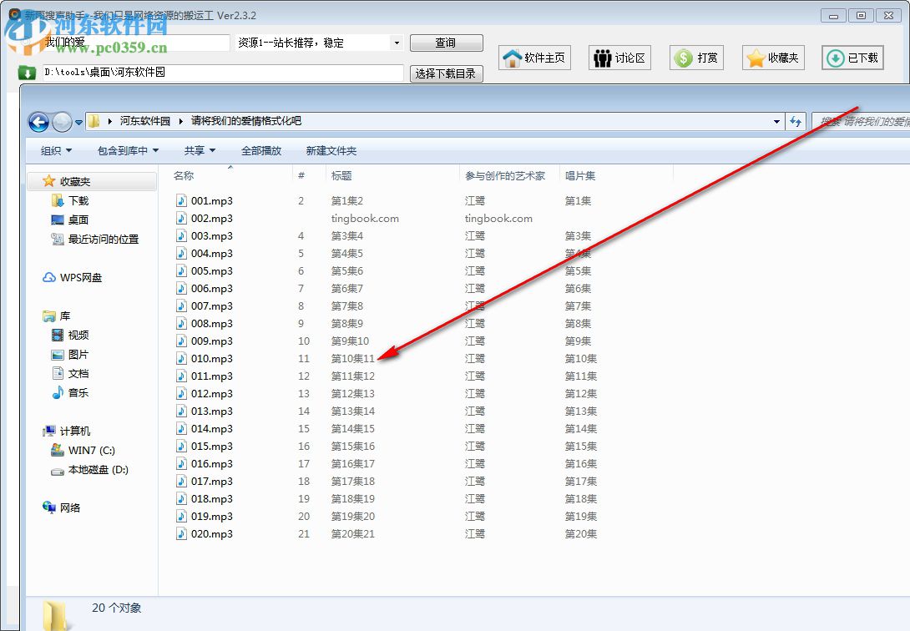Click the 查询 search button

point(446,43)
